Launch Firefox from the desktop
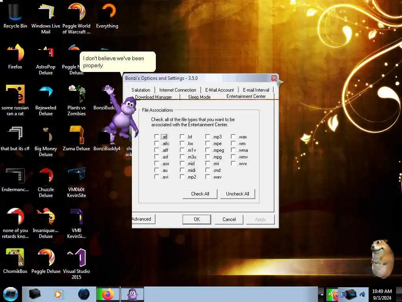This screenshot has width=402, height=302. click(15, 57)
